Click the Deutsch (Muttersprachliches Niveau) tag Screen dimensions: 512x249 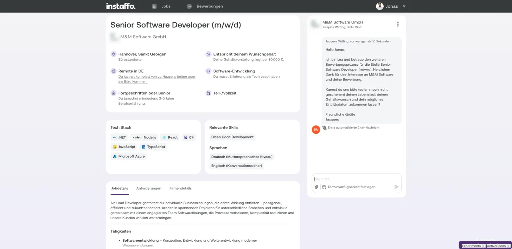click(242, 157)
